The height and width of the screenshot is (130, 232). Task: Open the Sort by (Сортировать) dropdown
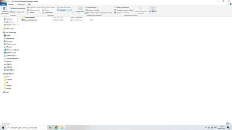click(80, 10)
